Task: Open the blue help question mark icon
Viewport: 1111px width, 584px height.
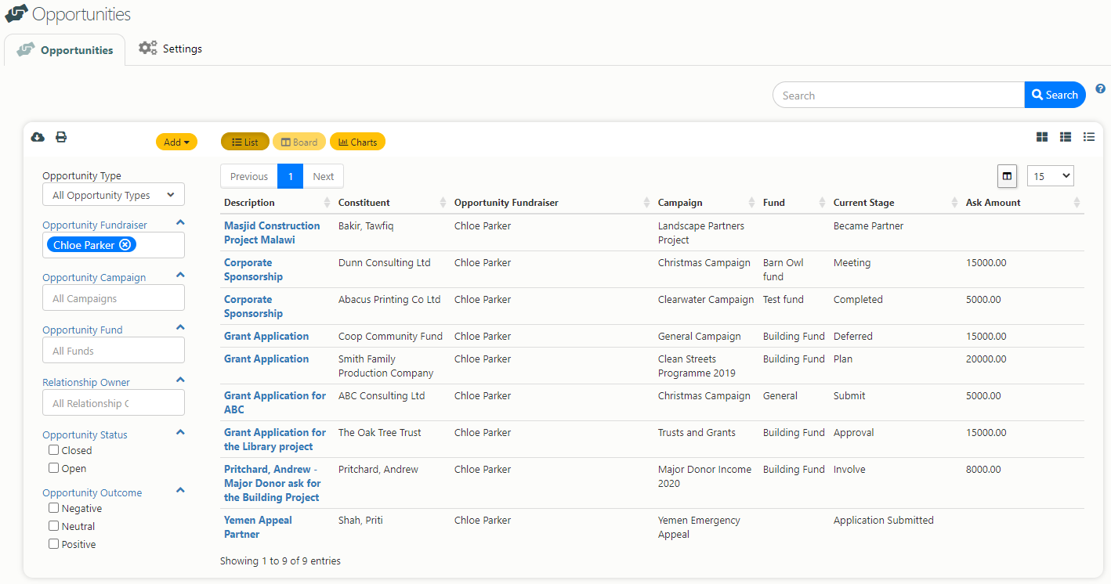Action: coord(1100,89)
